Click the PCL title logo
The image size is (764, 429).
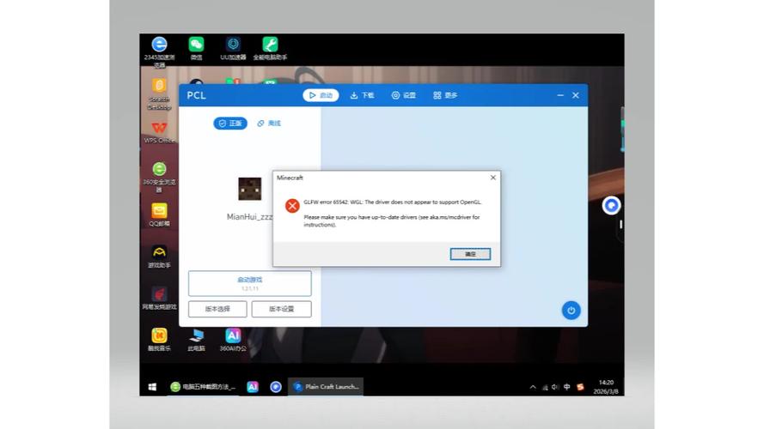point(196,95)
